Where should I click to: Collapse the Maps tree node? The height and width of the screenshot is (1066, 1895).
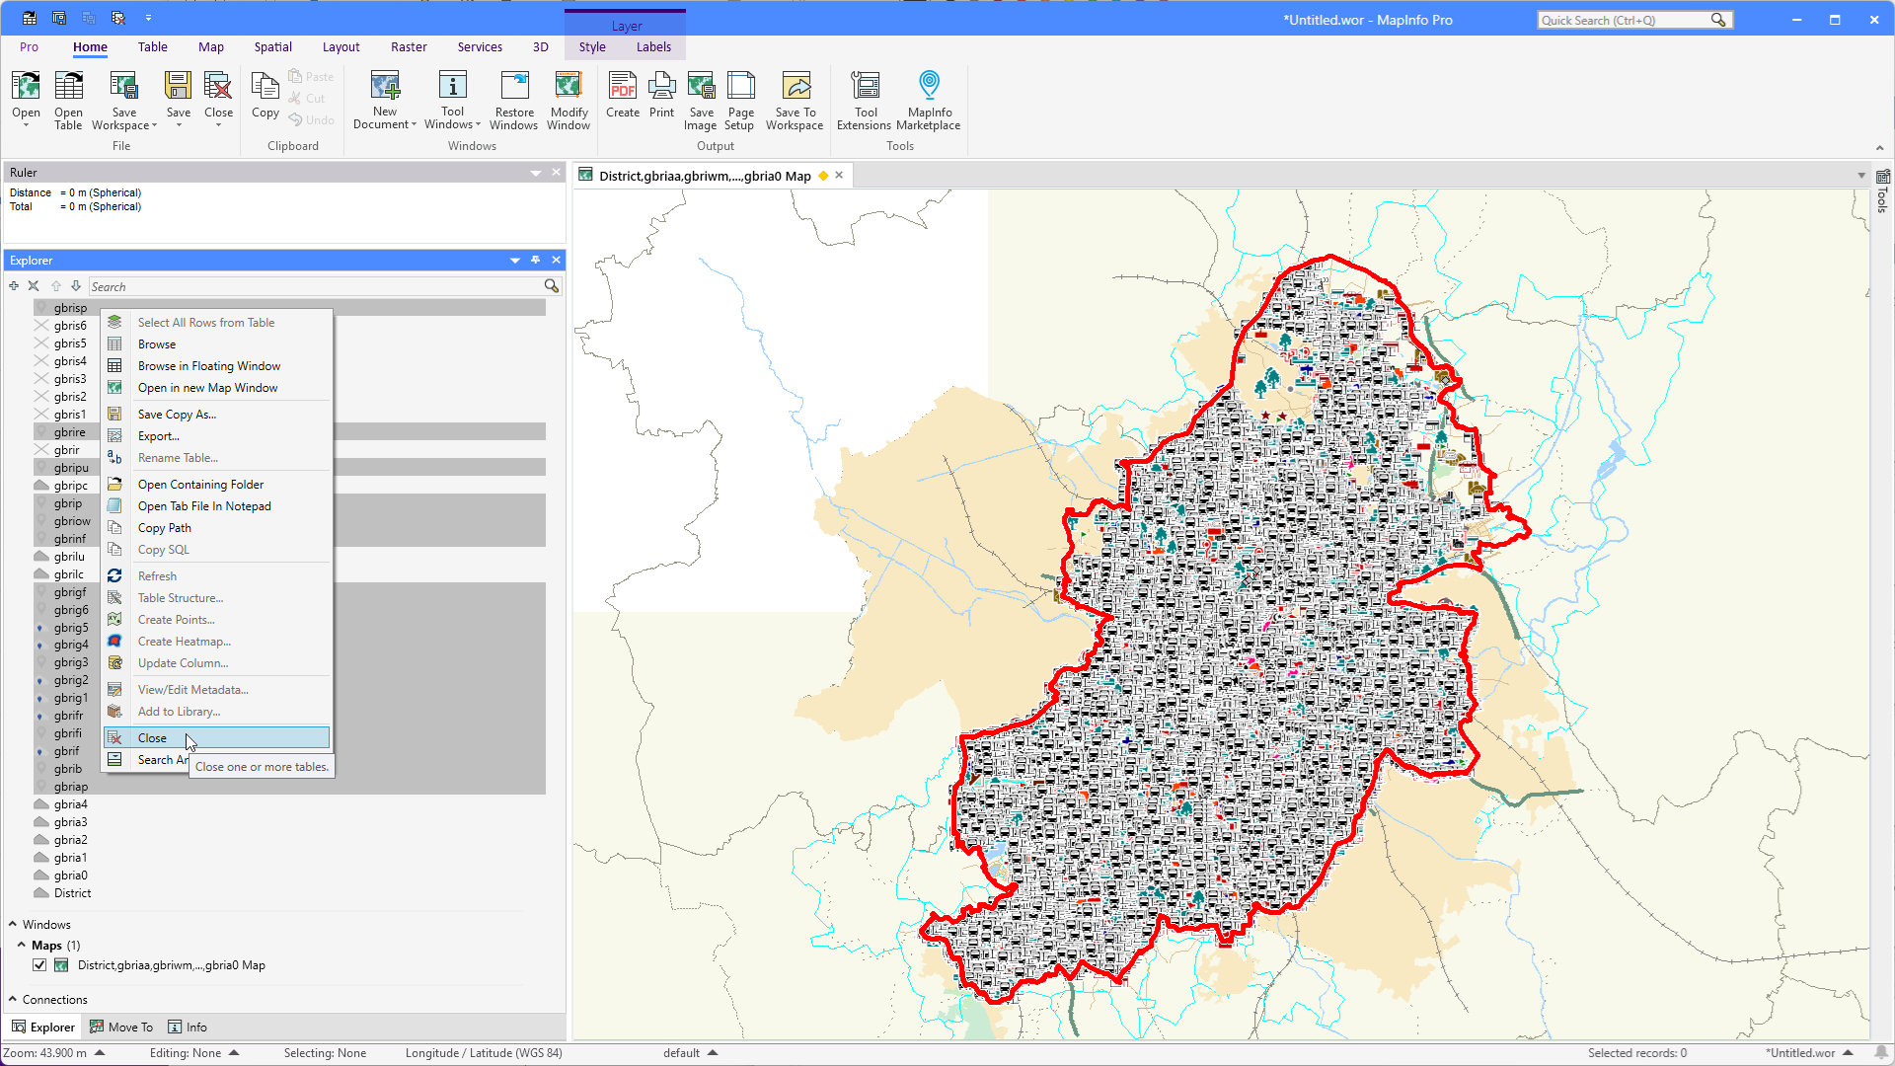[22, 946]
